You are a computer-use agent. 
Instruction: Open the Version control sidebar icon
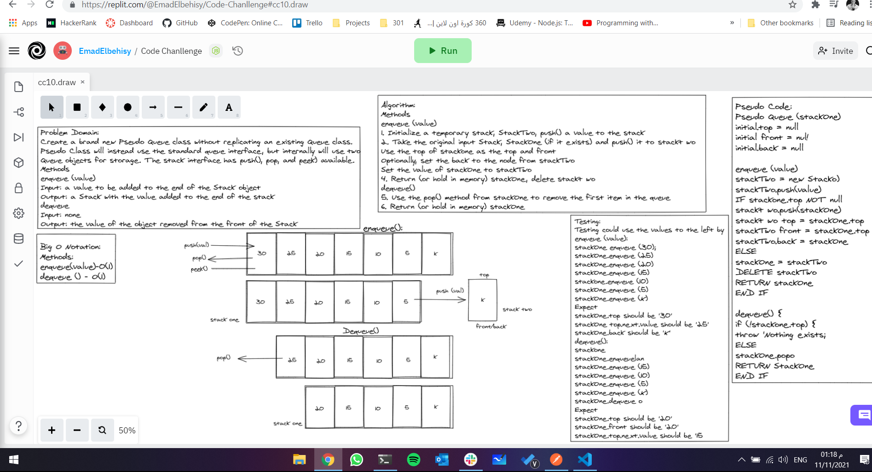point(18,112)
